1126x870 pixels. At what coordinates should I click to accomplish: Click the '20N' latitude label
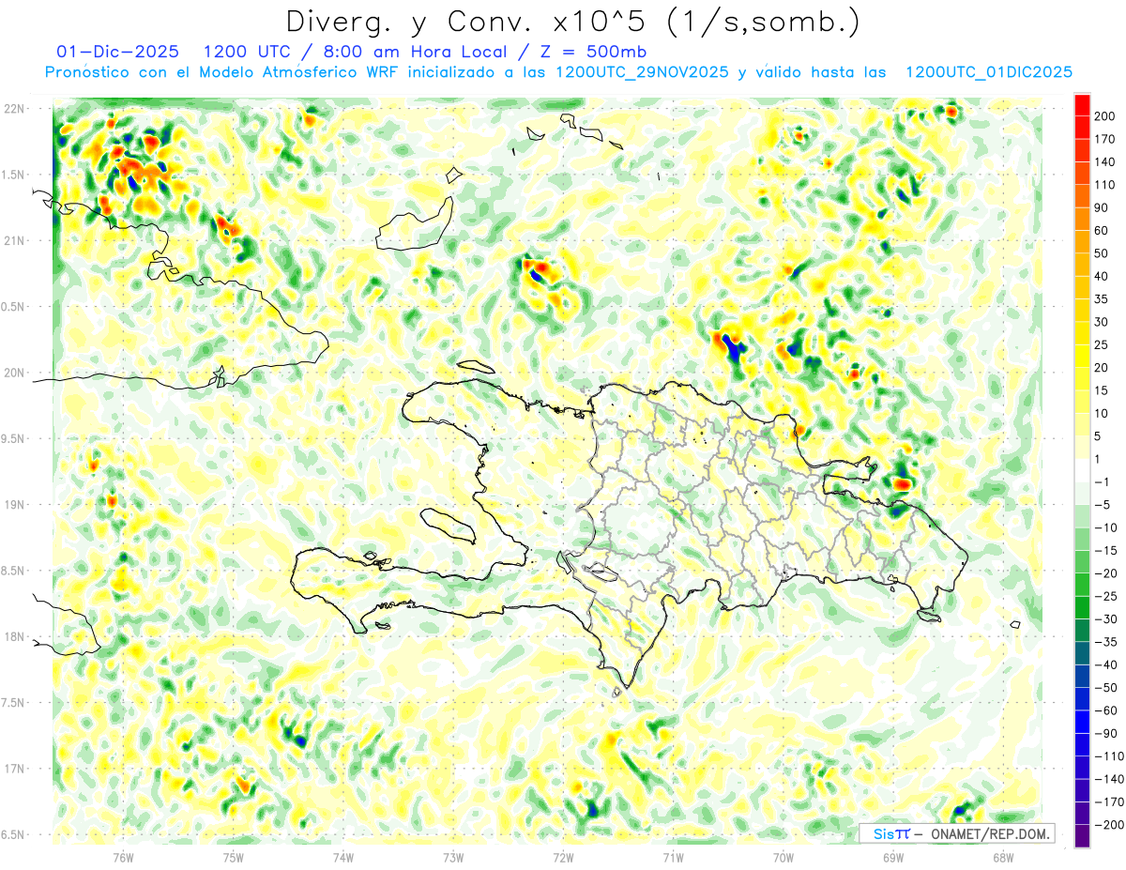click(x=14, y=373)
